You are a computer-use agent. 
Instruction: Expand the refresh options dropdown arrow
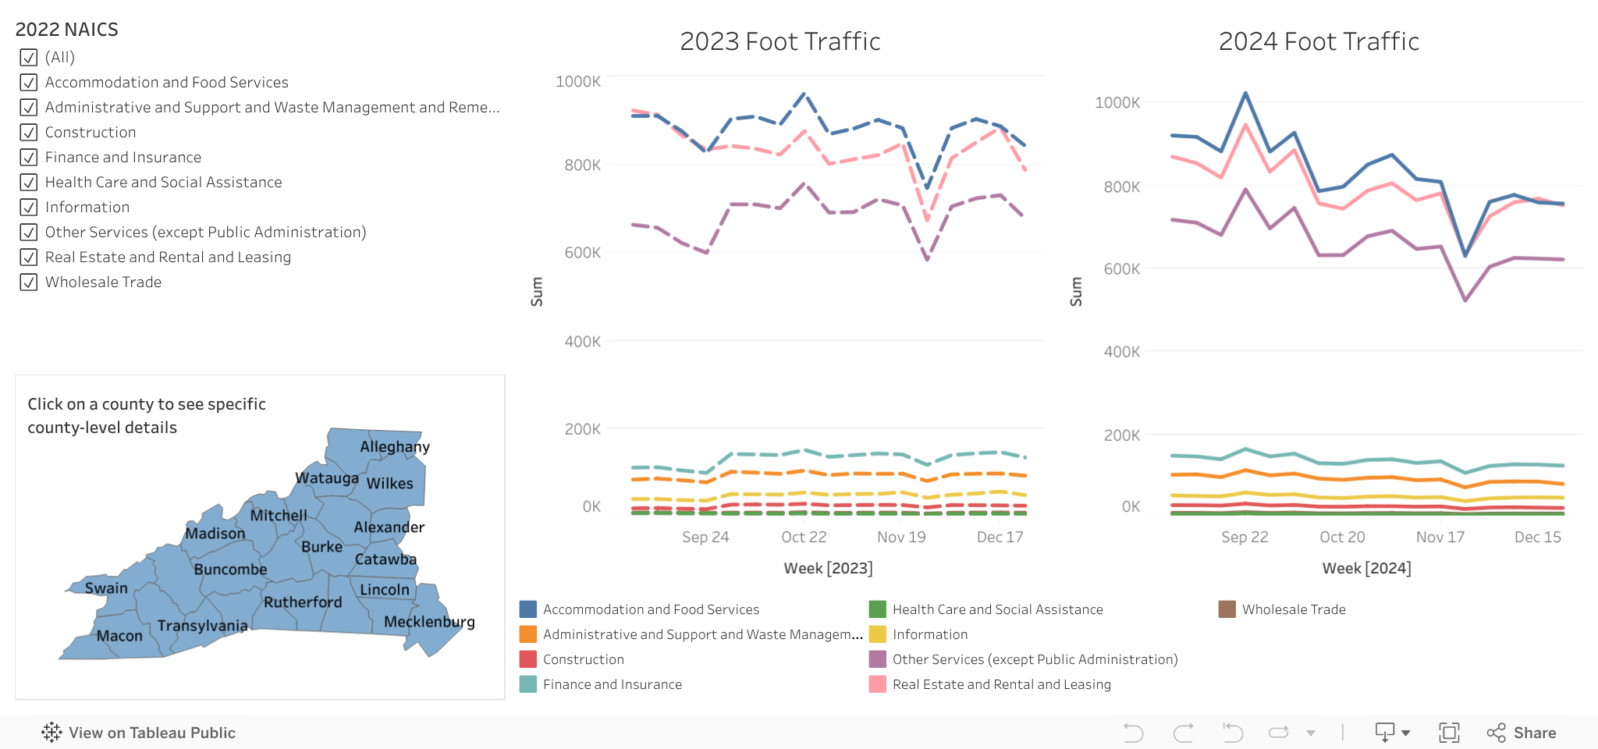coord(1311,733)
